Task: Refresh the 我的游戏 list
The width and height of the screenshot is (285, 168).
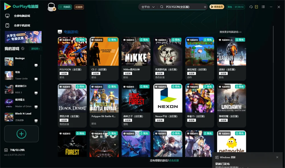Action: (23, 49)
